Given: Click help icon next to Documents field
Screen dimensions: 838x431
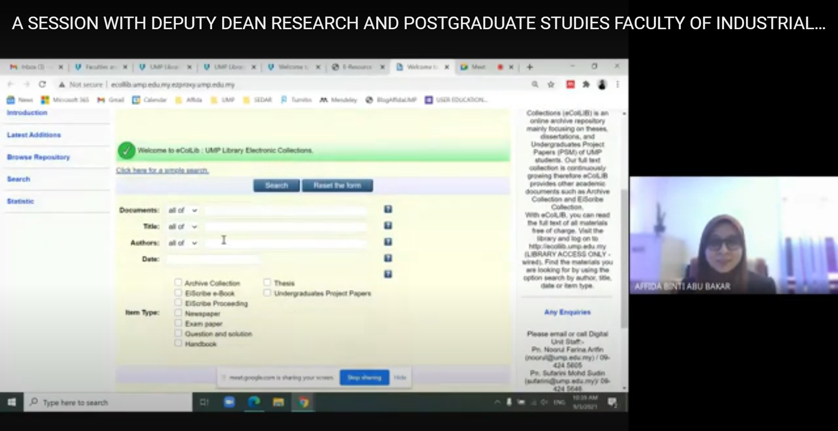Looking at the screenshot, I should 388,209.
